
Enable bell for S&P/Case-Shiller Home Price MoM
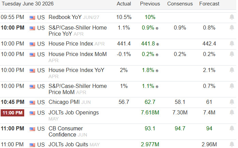(232, 86)
